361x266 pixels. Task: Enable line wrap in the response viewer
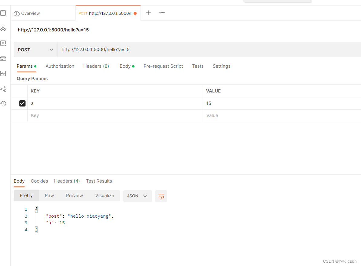[161, 196]
